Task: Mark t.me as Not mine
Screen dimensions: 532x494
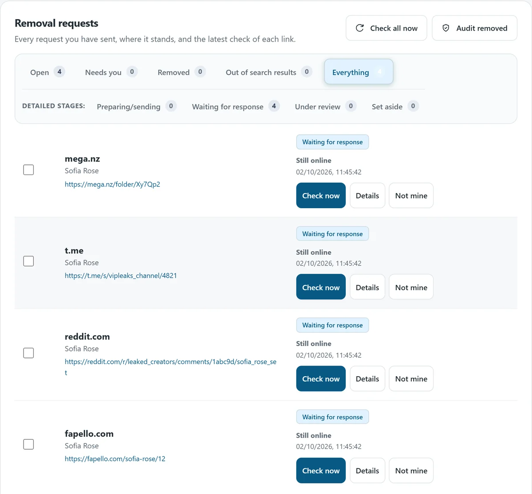Action: point(411,287)
